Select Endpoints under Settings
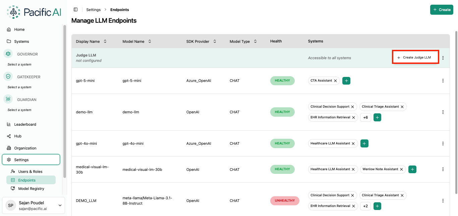458x216 pixels. tap(31, 180)
